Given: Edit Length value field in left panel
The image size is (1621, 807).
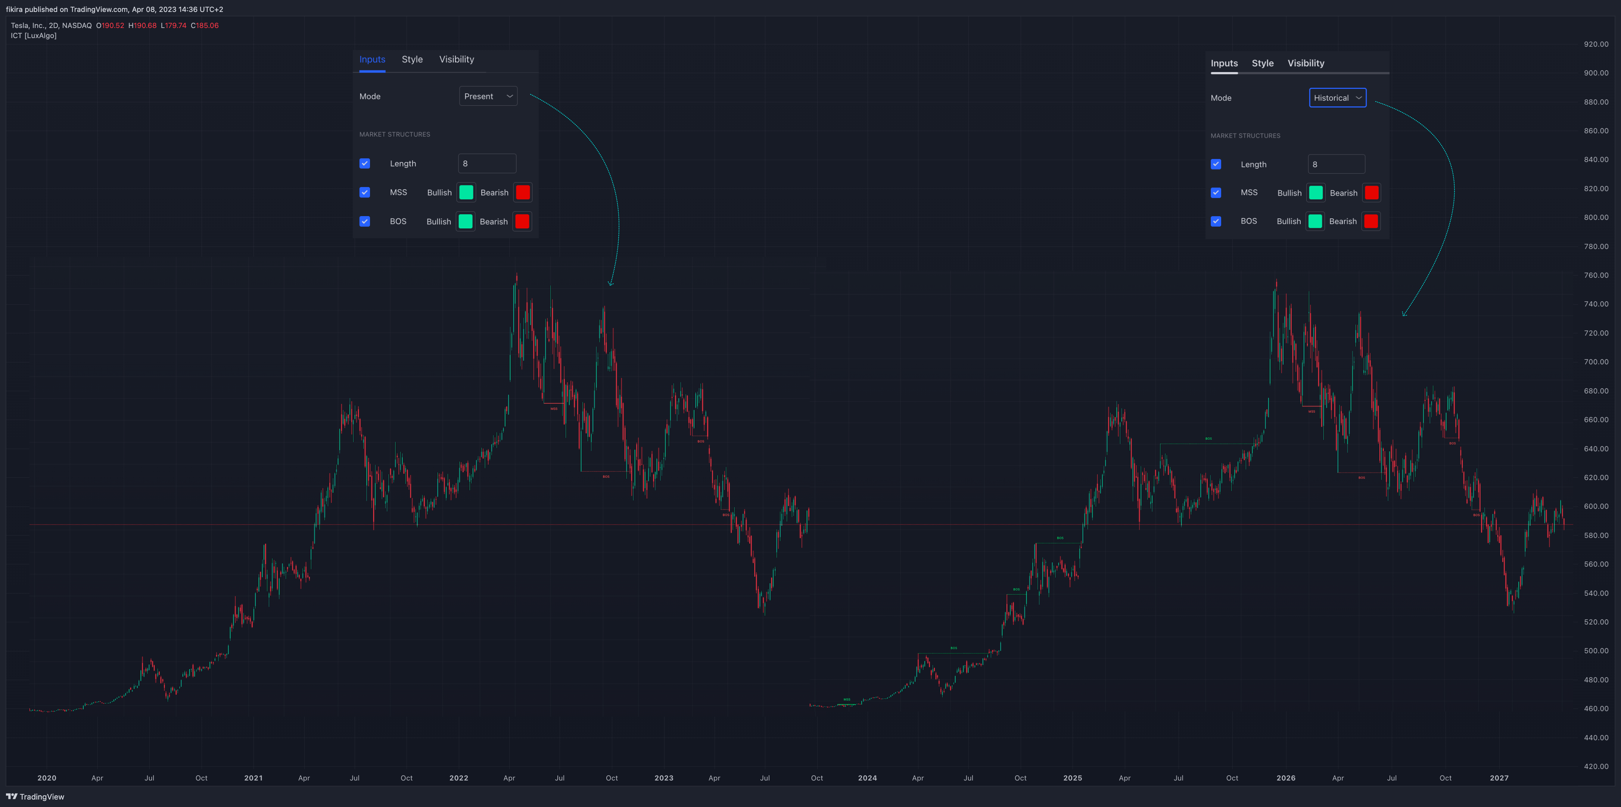Looking at the screenshot, I should pyautogui.click(x=487, y=163).
